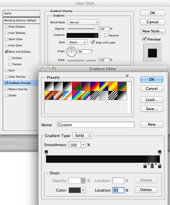The image size is (170, 205).
Task: Click the midpoint diamond left of the selected stop
Action: point(149,164)
